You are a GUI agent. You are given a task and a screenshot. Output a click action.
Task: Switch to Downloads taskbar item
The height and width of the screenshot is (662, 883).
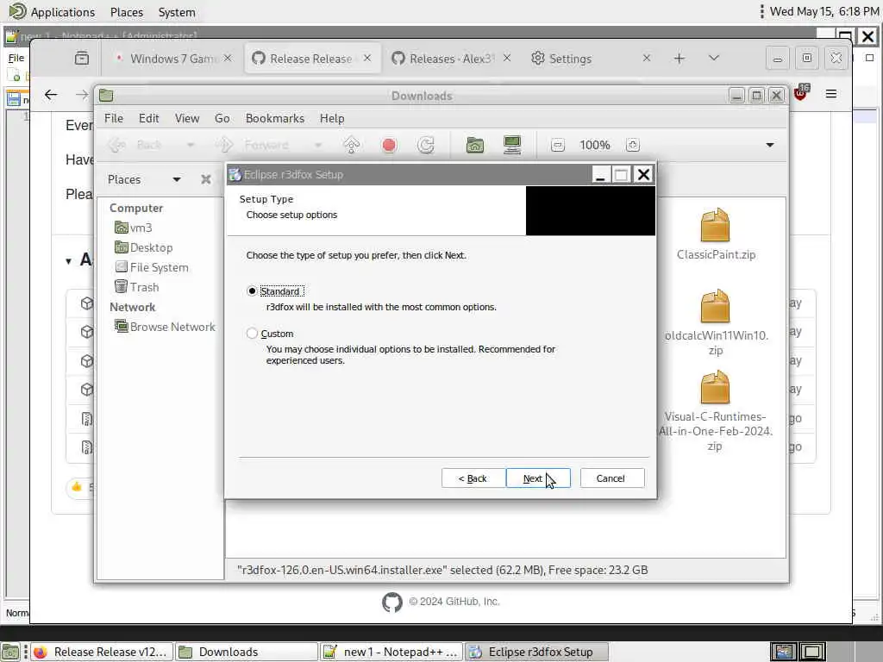point(247,652)
